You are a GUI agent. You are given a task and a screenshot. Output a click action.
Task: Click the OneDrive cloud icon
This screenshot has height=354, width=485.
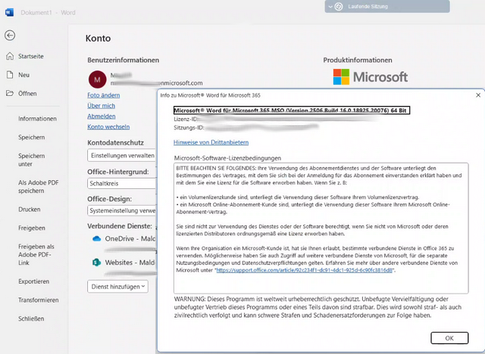click(x=97, y=238)
